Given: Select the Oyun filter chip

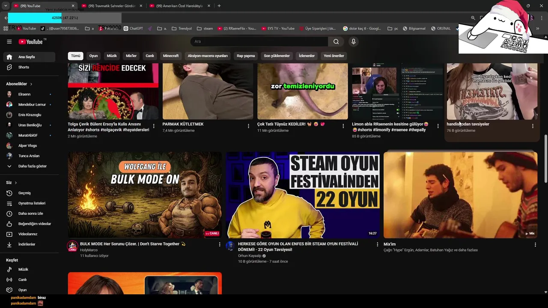Looking at the screenshot, I should click(93, 56).
